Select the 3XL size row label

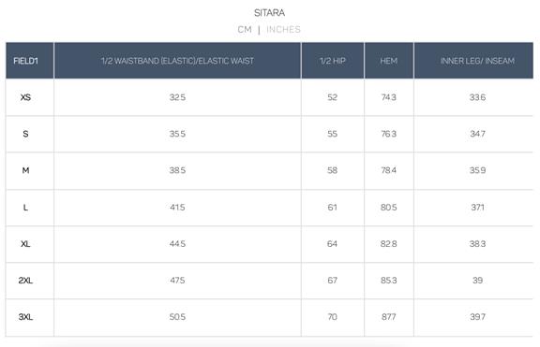point(26,317)
